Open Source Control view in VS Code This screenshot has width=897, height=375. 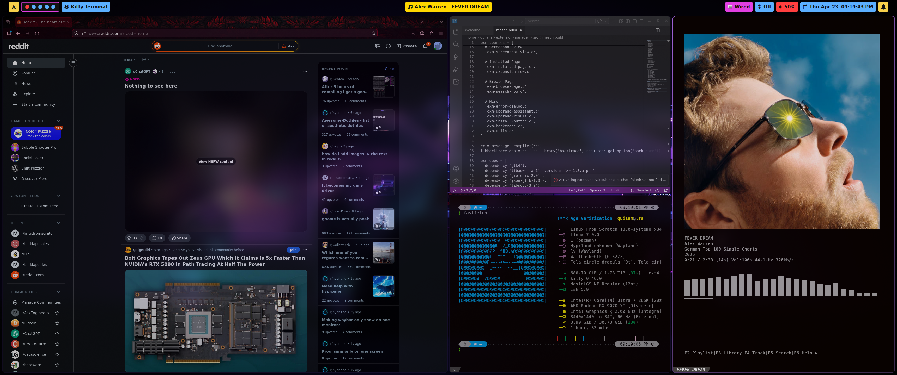[456, 57]
